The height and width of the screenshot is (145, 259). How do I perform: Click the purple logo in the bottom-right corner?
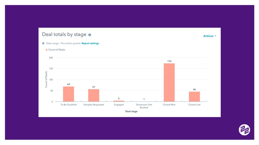pyautogui.click(x=244, y=130)
